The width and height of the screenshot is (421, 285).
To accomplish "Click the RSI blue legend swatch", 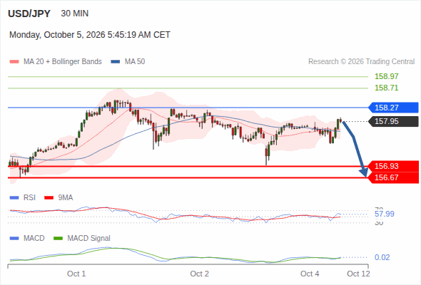I will pyautogui.click(x=14, y=198).
